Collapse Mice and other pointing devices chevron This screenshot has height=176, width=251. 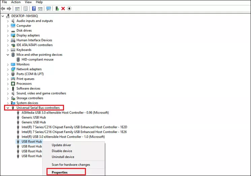[8, 55]
